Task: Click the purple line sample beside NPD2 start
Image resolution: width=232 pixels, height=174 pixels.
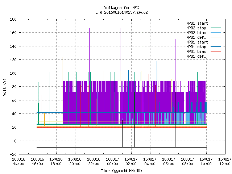Action: point(216,23)
